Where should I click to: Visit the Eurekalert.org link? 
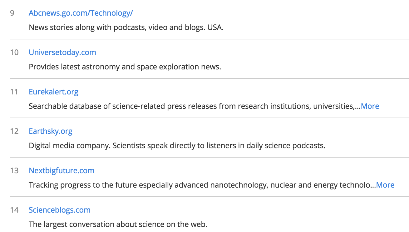pos(53,92)
